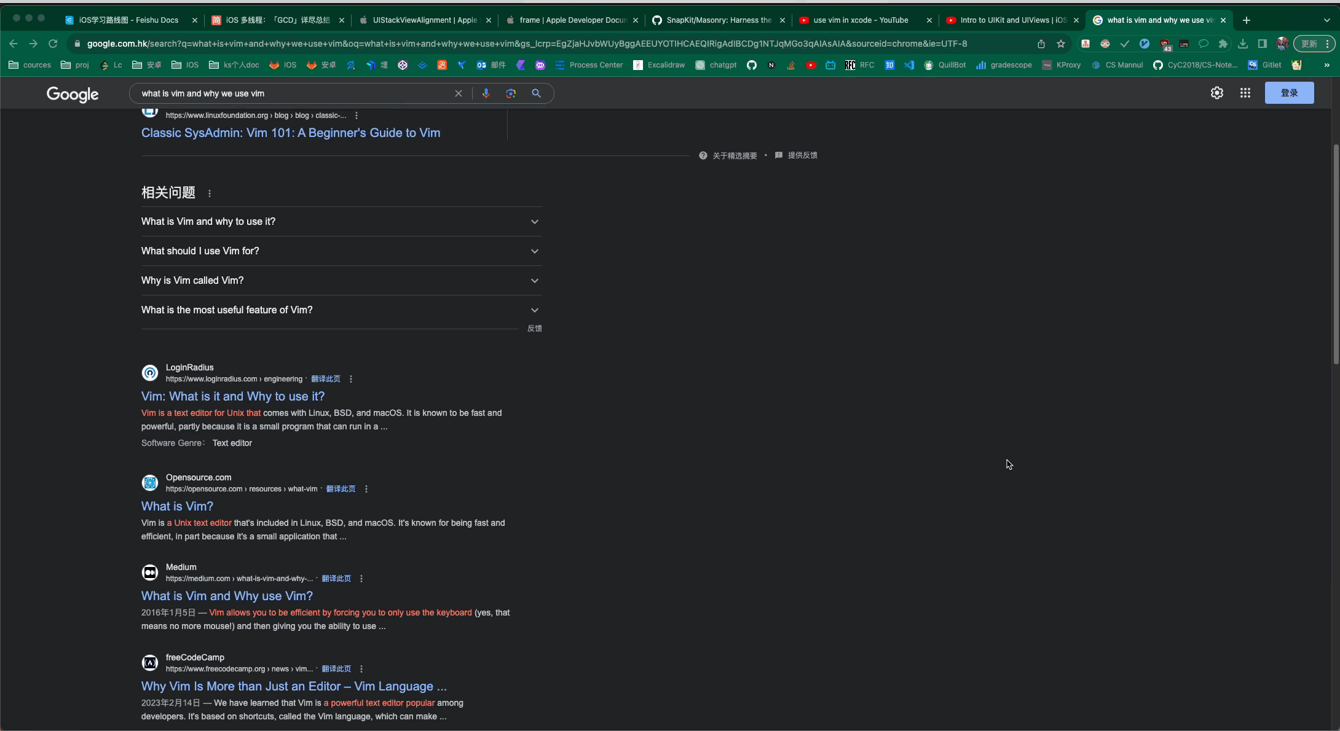Switch to the SnapKit/Masonry GitHub tab
The image size is (1340, 731).
(x=718, y=20)
